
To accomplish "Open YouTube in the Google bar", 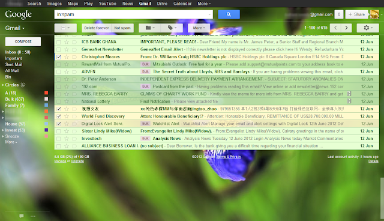I will 107,4.
